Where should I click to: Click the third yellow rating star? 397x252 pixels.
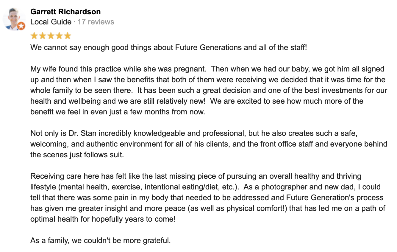[x=51, y=36]
